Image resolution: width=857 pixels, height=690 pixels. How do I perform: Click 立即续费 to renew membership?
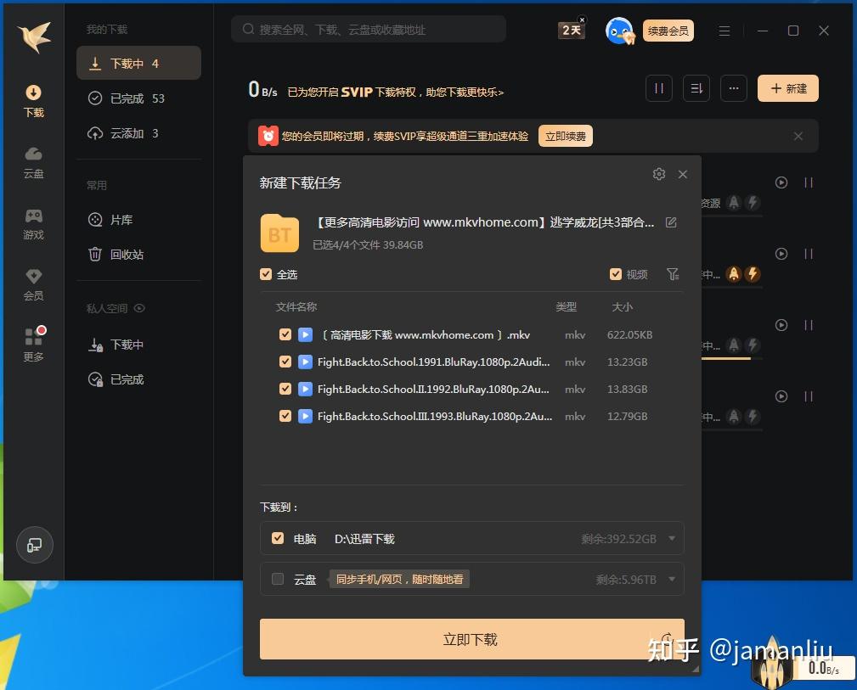[565, 135]
